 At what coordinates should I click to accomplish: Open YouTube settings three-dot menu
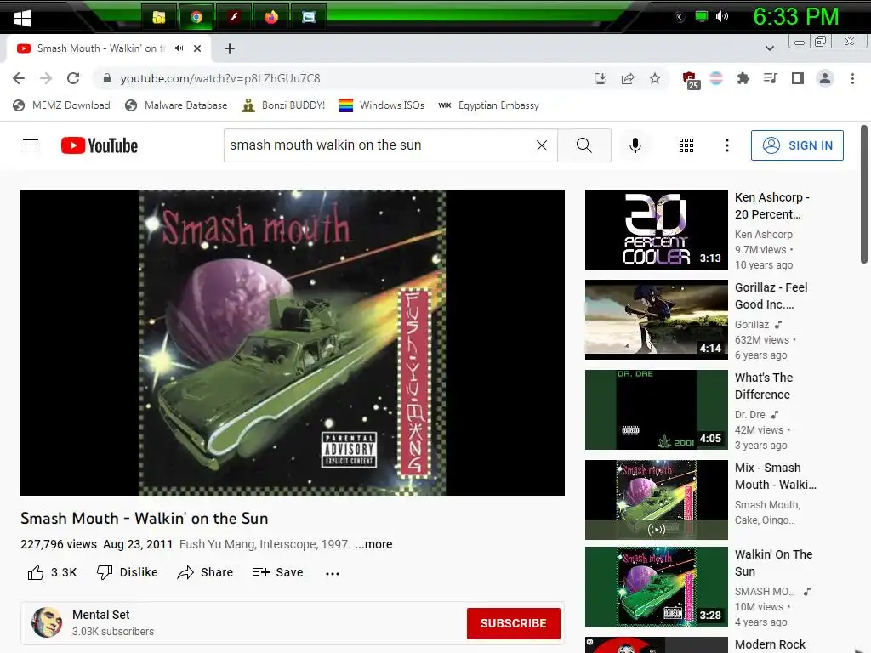(x=726, y=145)
